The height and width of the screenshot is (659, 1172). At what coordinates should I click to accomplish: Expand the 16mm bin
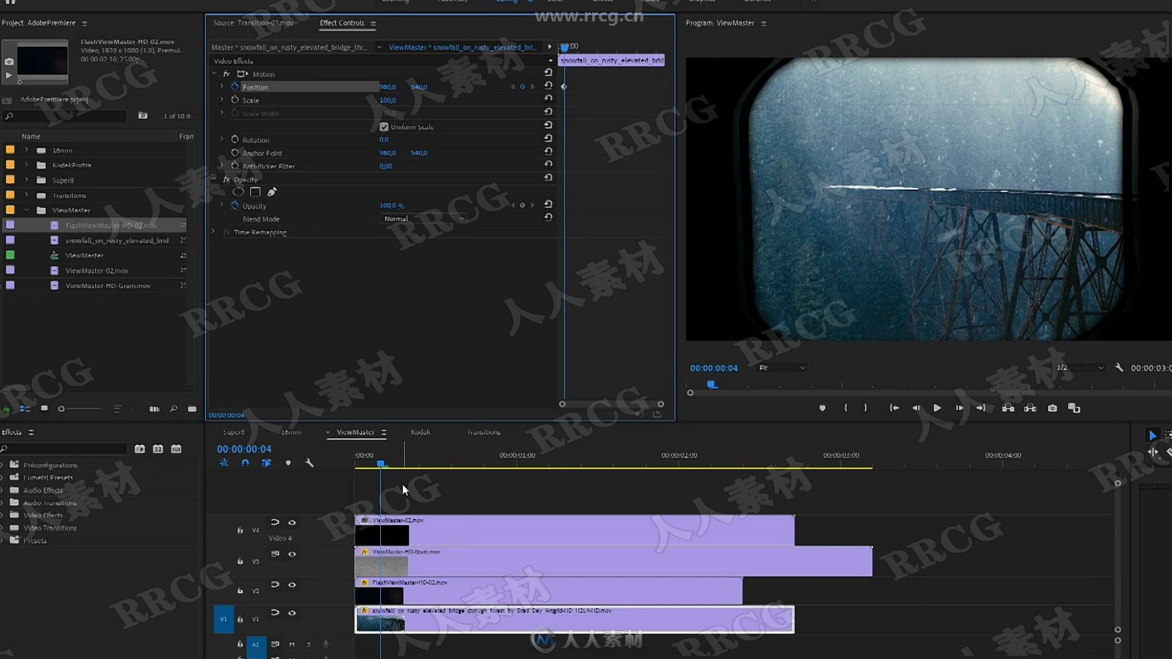26,149
